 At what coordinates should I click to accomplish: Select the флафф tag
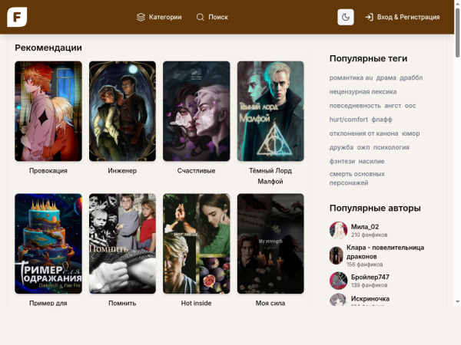coord(382,120)
